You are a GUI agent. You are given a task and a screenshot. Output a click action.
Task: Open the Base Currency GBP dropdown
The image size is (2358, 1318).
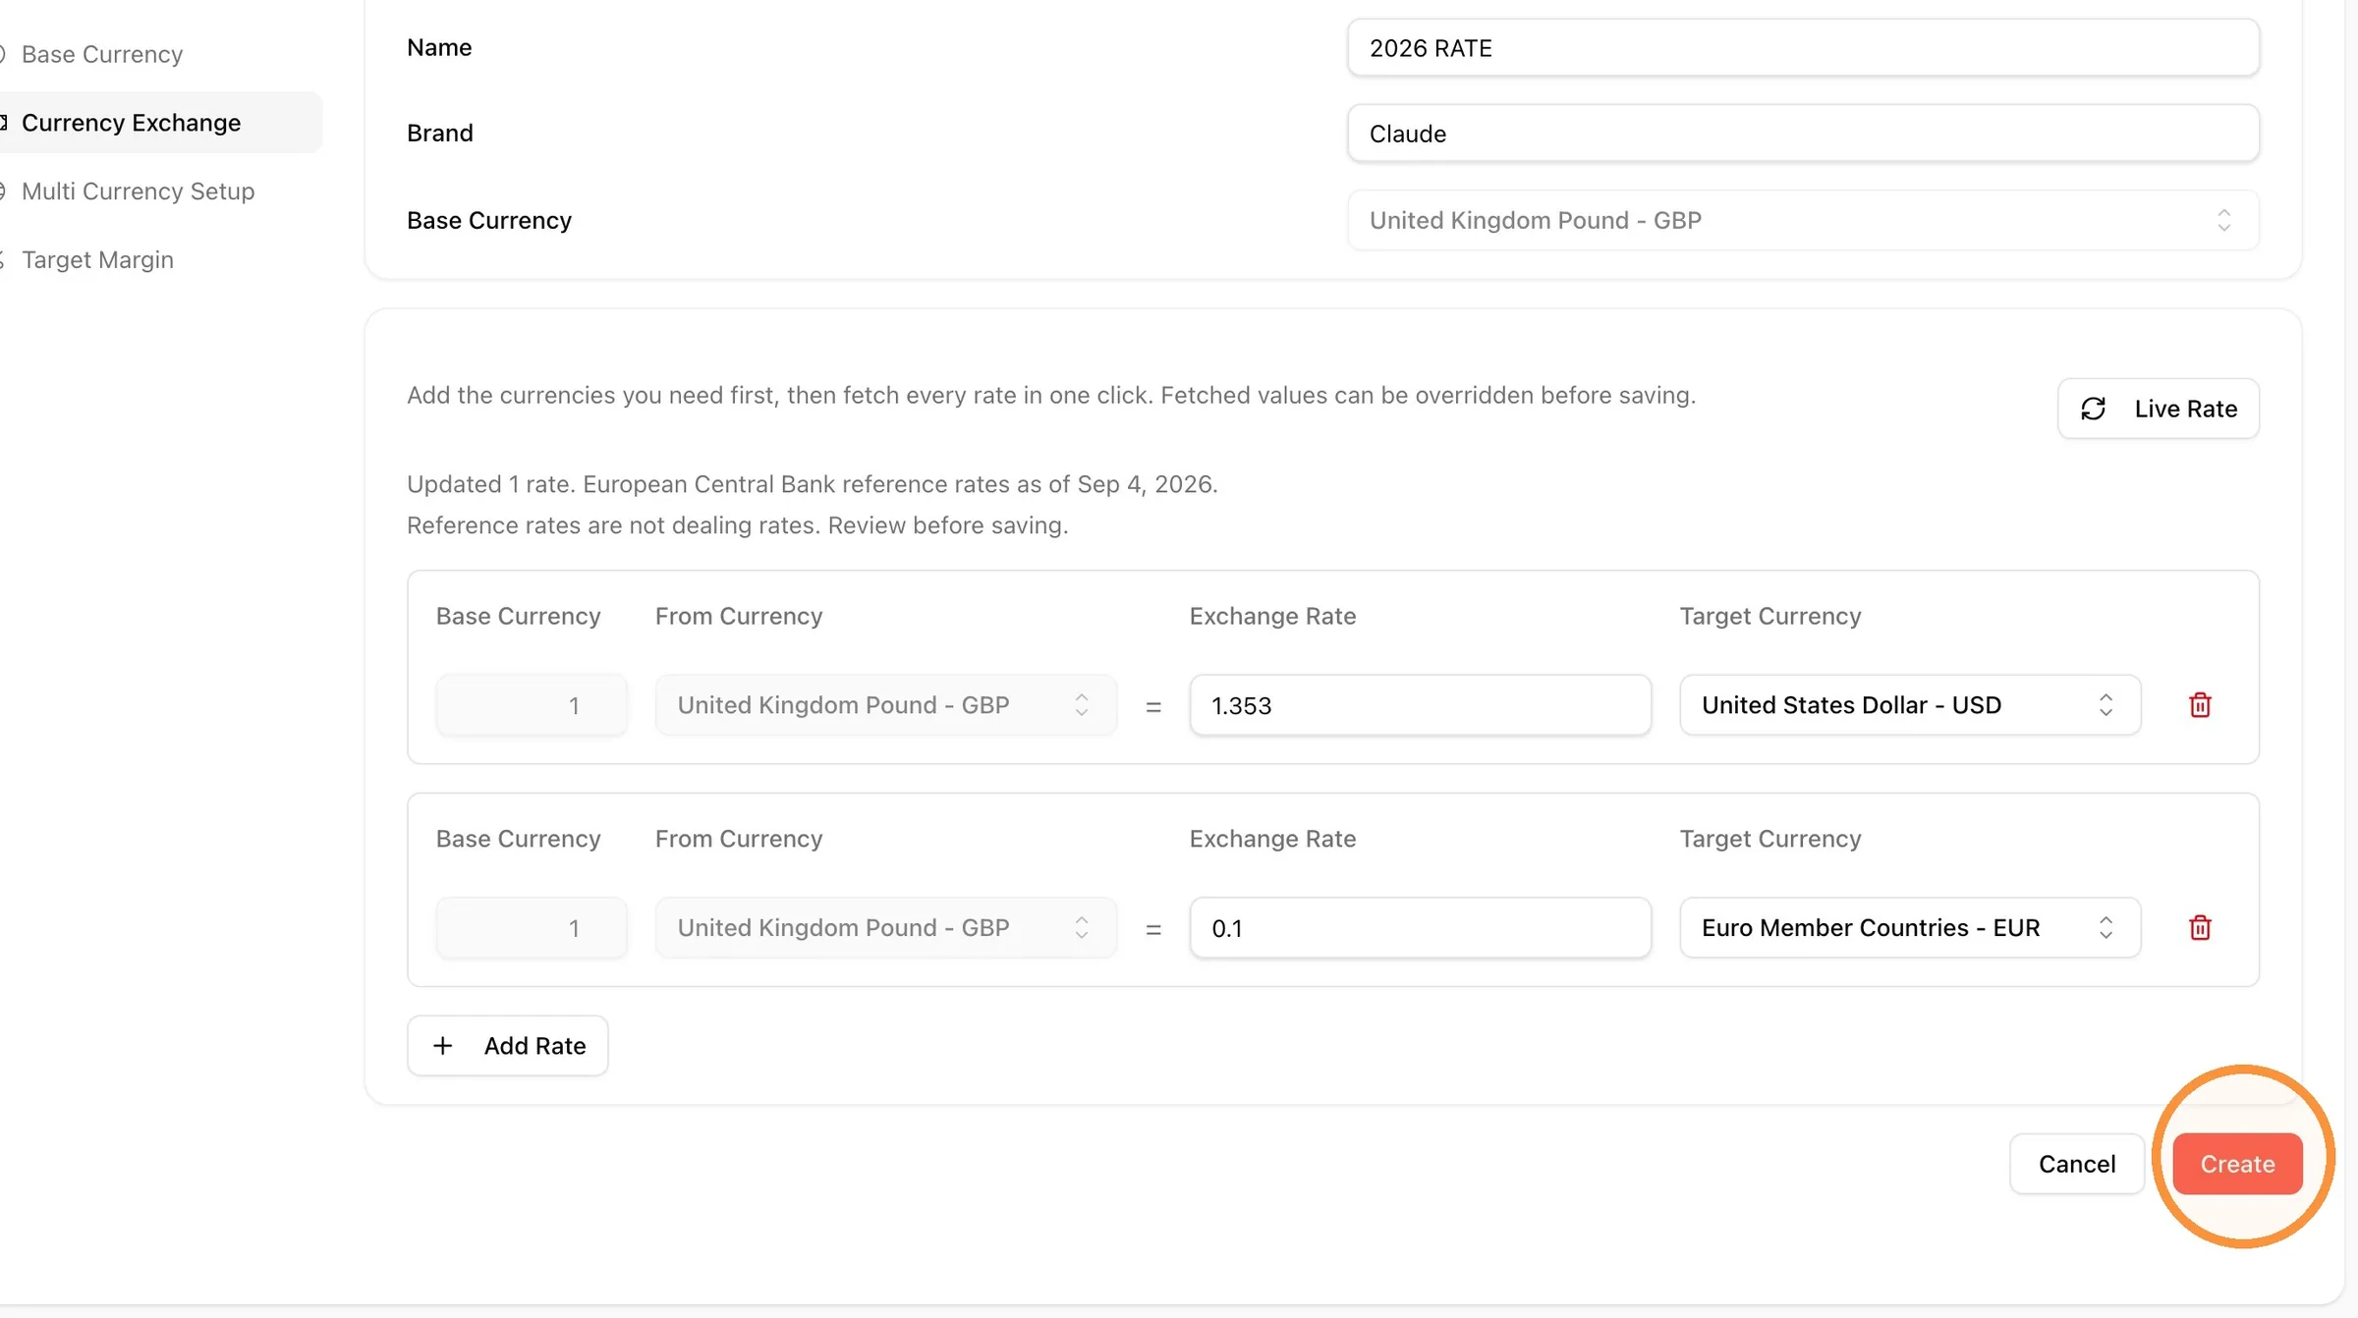click(x=1803, y=220)
